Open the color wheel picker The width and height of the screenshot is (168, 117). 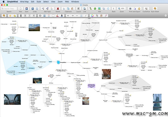(x=92, y=16)
